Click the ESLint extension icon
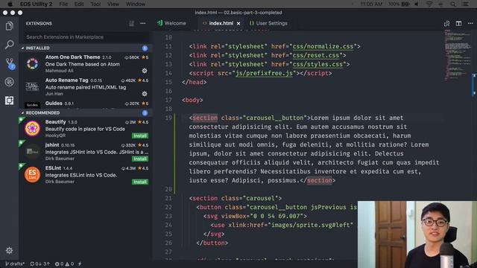This screenshot has height=268, width=477. [x=32, y=175]
